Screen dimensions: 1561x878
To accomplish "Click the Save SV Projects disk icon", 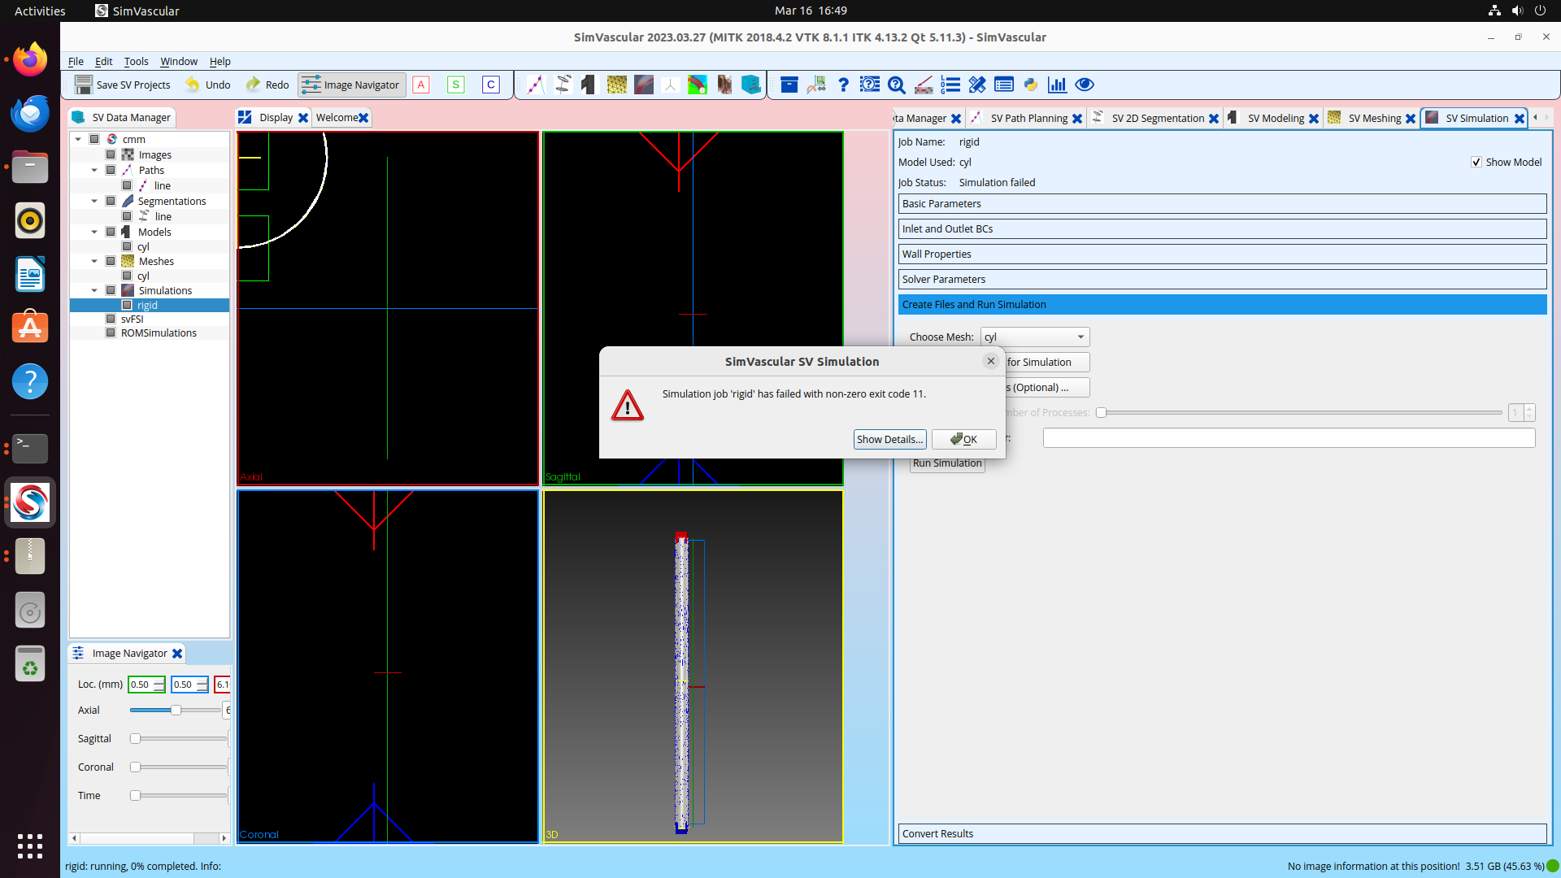I will 83,85.
